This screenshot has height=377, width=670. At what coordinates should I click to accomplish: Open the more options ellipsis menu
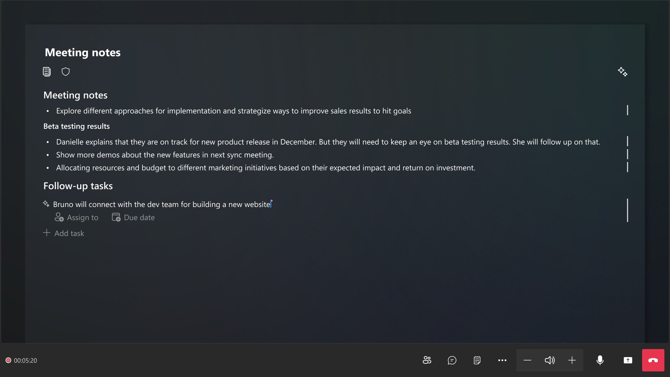click(x=502, y=360)
